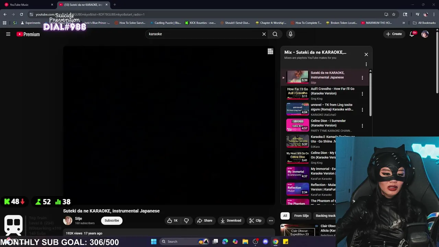Open the Silje channel name link

pyautogui.click(x=79, y=219)
